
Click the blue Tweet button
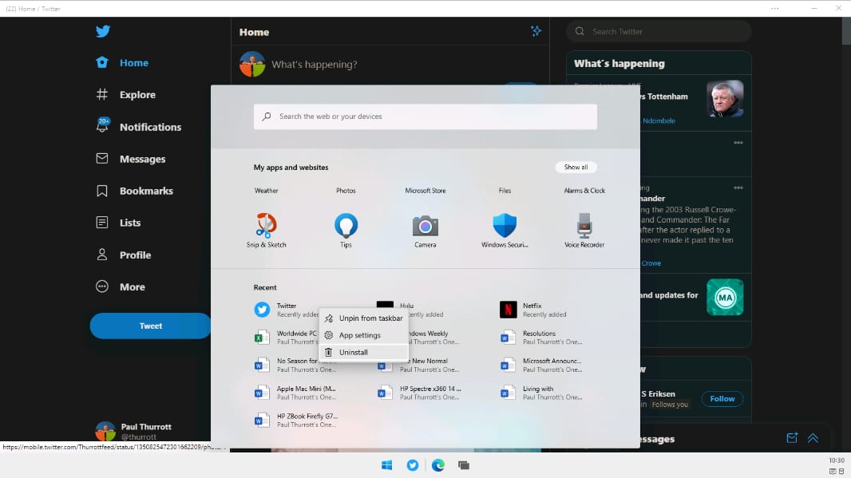(x=150, y=326)
